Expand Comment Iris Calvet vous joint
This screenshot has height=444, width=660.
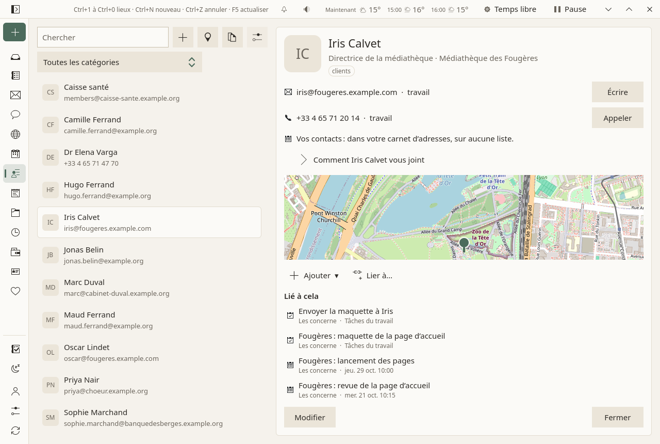click(362, 160)
